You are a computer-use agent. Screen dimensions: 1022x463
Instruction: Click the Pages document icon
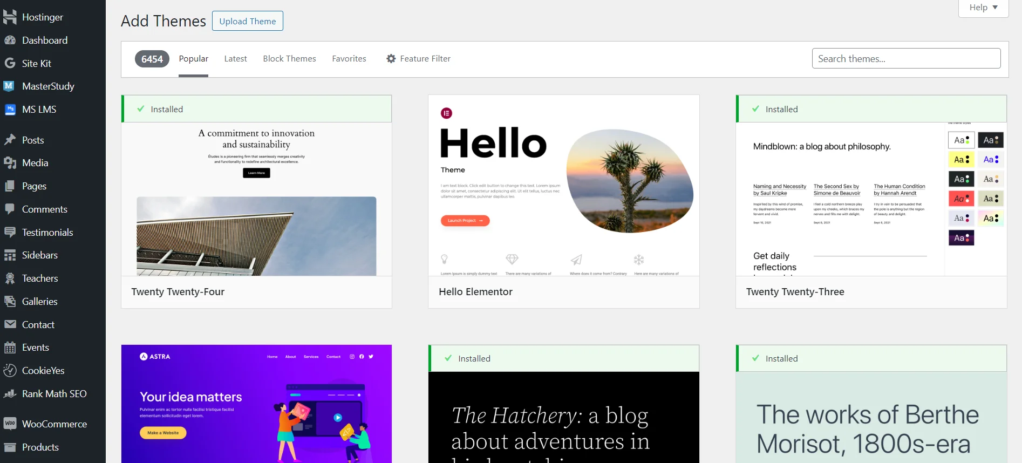tap(10, 186)
